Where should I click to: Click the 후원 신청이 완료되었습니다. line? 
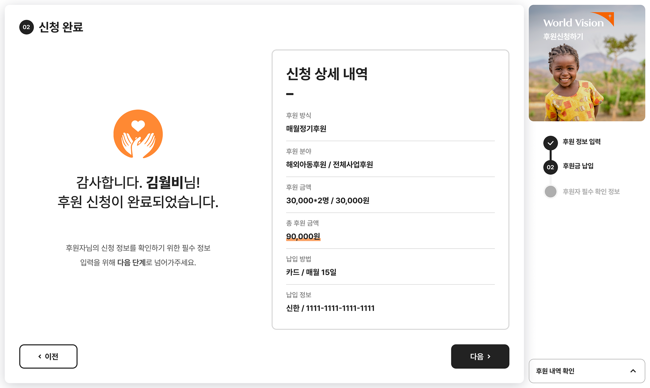(138, 202)
